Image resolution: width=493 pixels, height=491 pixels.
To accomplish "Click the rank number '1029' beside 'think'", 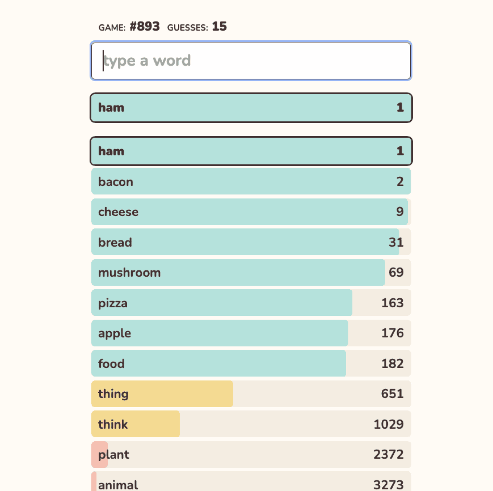I will click(389, 424).
